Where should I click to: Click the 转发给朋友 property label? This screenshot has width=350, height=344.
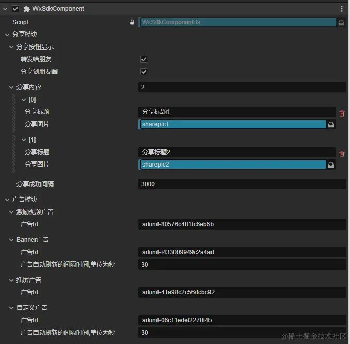coord(36,59)
